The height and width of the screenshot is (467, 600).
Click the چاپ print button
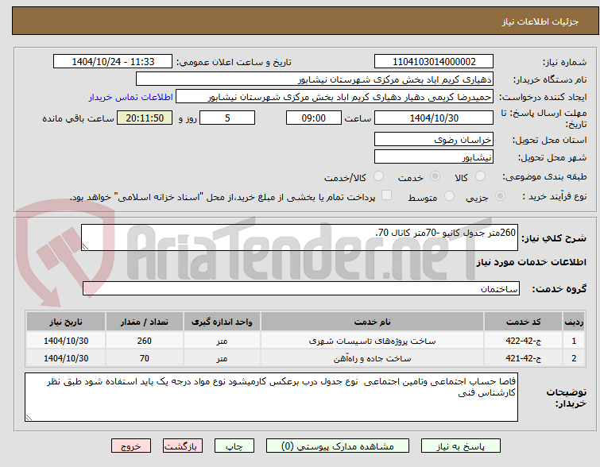tap(234, 446)
